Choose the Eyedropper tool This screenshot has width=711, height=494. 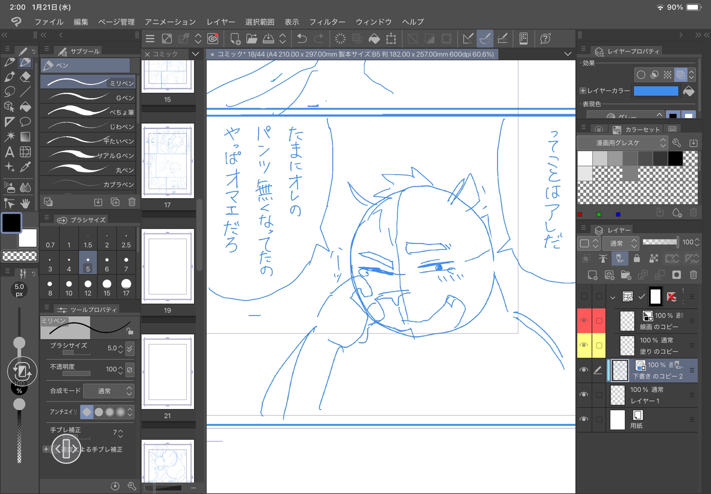pos(25,167)
